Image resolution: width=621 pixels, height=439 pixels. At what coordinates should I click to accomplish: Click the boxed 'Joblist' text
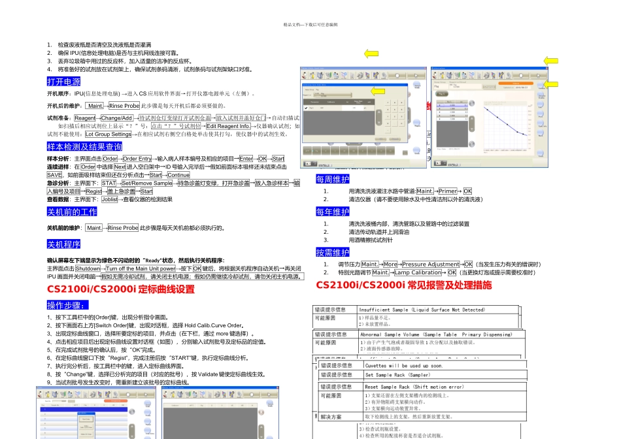(x=110, y=199)
